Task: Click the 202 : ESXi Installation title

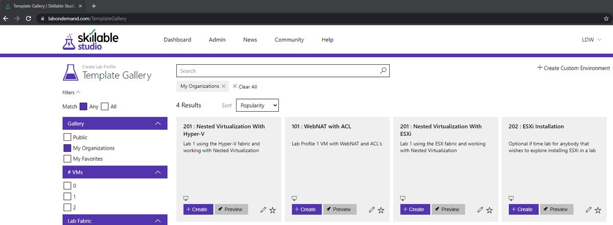Action: (x=536, y=126)
